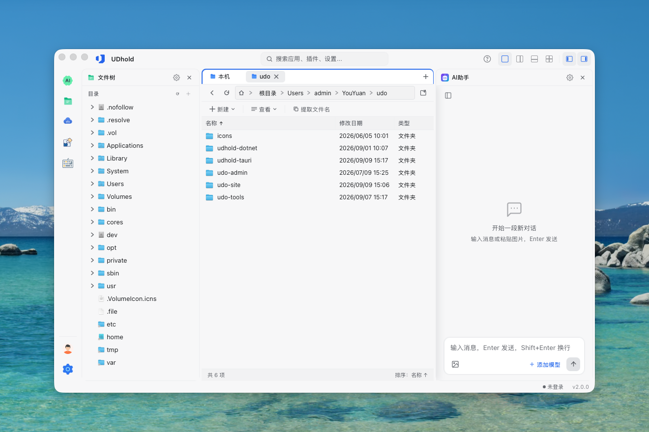The height and width of the screenshot is (432, 649).
Task: Open the keyboard tool sidebar icon
Action: coord(68,163)
